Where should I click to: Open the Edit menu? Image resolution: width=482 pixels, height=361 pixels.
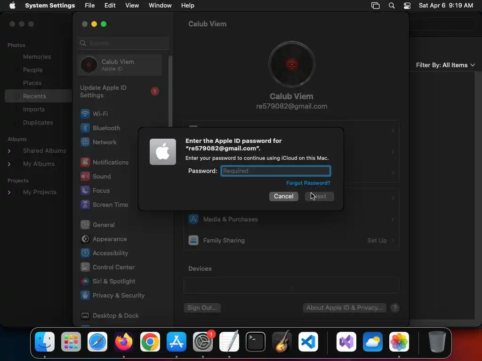(110, 6)
